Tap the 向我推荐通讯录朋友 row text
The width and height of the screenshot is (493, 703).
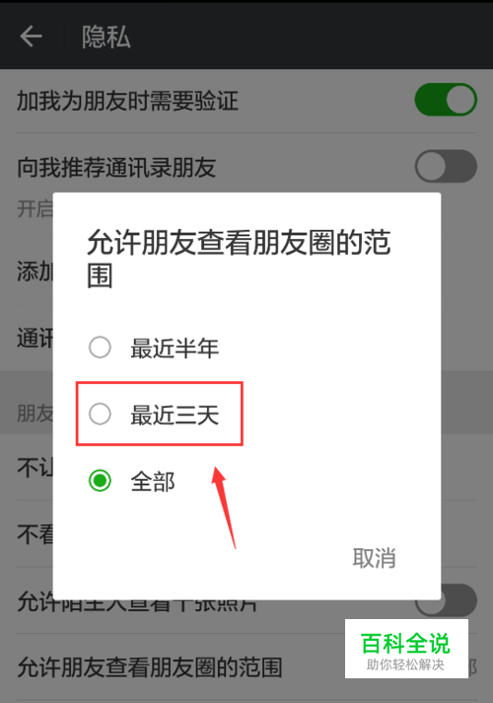pos(116,167)
